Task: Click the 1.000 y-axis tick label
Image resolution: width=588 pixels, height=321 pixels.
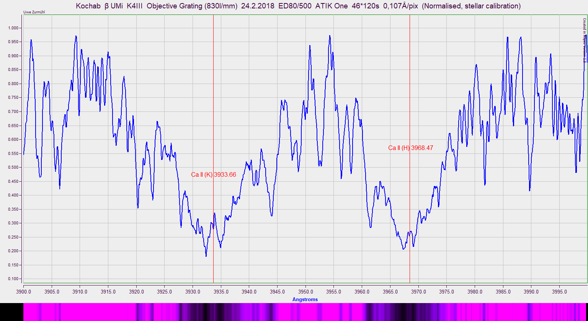Action: [13, 28]
